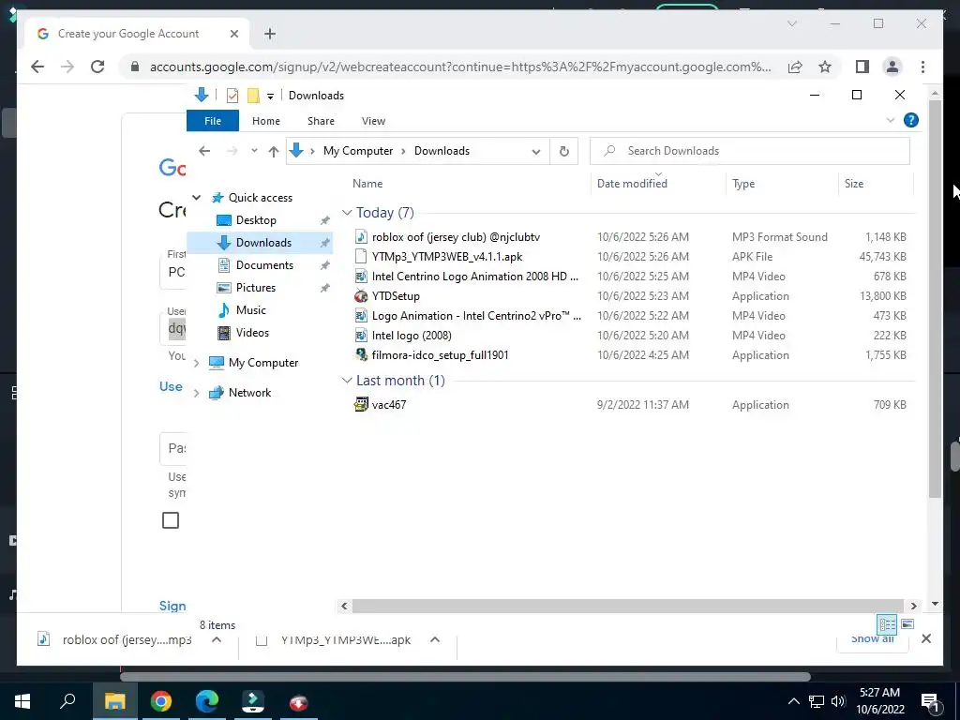Click the Explorer up-folder arrow
Viewport: 960px width, 720px height.
coord(274,151)
